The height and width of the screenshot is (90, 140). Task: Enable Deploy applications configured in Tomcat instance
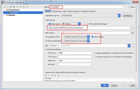[95, 53]
